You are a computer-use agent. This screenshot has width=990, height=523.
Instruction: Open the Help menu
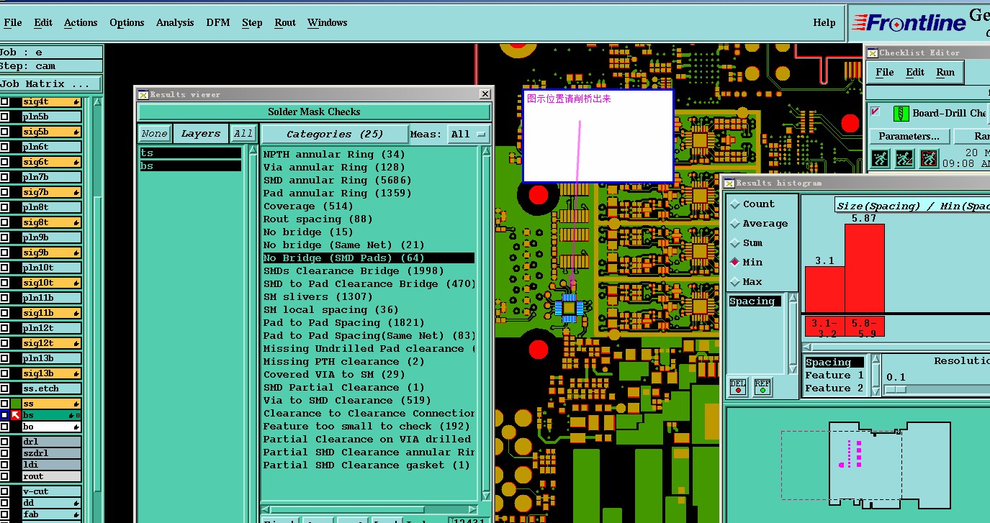coord(824,22)
